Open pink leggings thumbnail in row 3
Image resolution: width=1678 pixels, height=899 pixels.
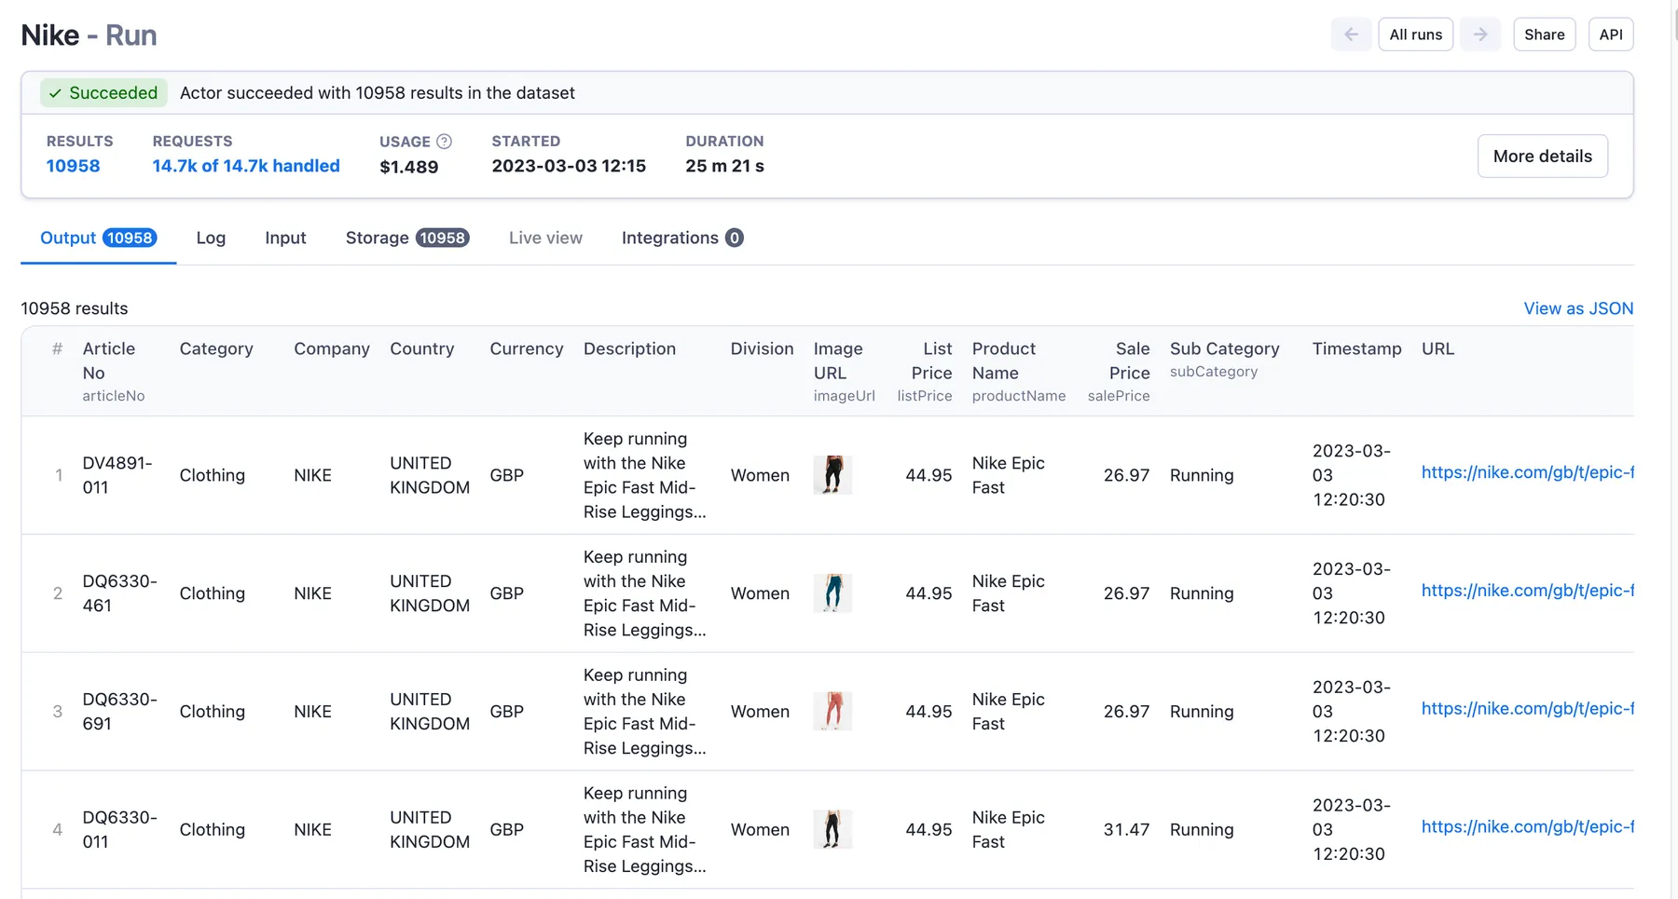point(832,712)
